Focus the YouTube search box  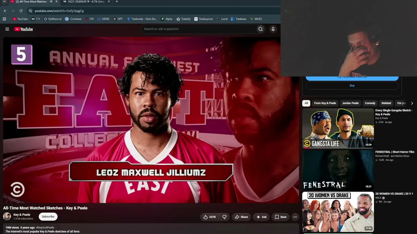[x=199, y=29]
